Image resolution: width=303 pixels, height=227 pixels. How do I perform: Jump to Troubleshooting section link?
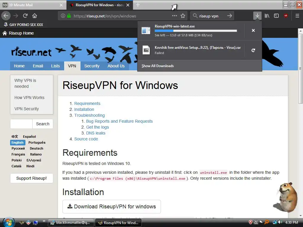(x=89, y=115)
